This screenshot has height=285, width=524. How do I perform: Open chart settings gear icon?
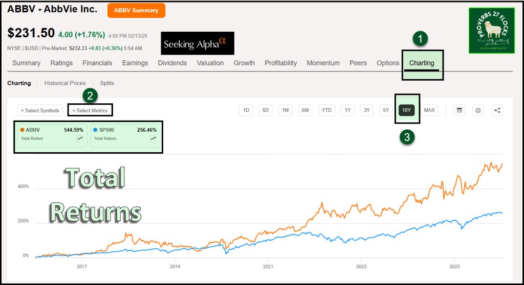tap(478, 110)
